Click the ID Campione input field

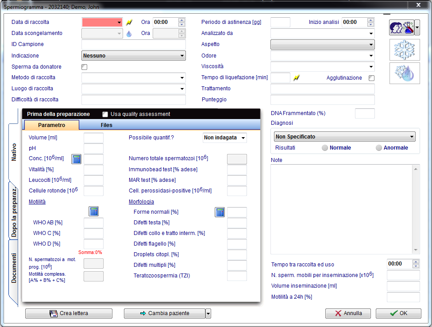pos(134,44)
